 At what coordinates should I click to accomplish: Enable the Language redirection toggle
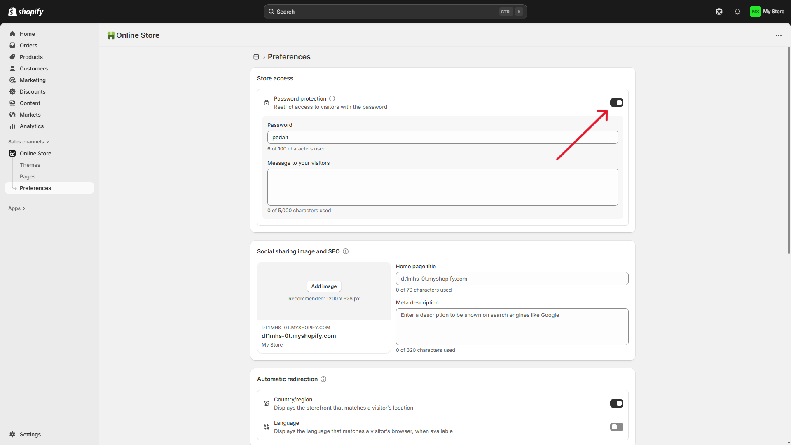point(616,427)
